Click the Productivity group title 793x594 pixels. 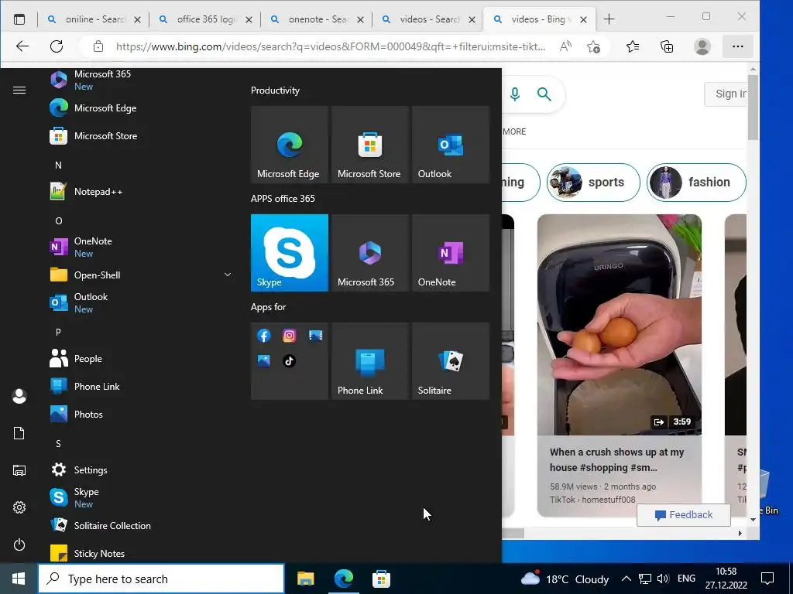(275, 90)
